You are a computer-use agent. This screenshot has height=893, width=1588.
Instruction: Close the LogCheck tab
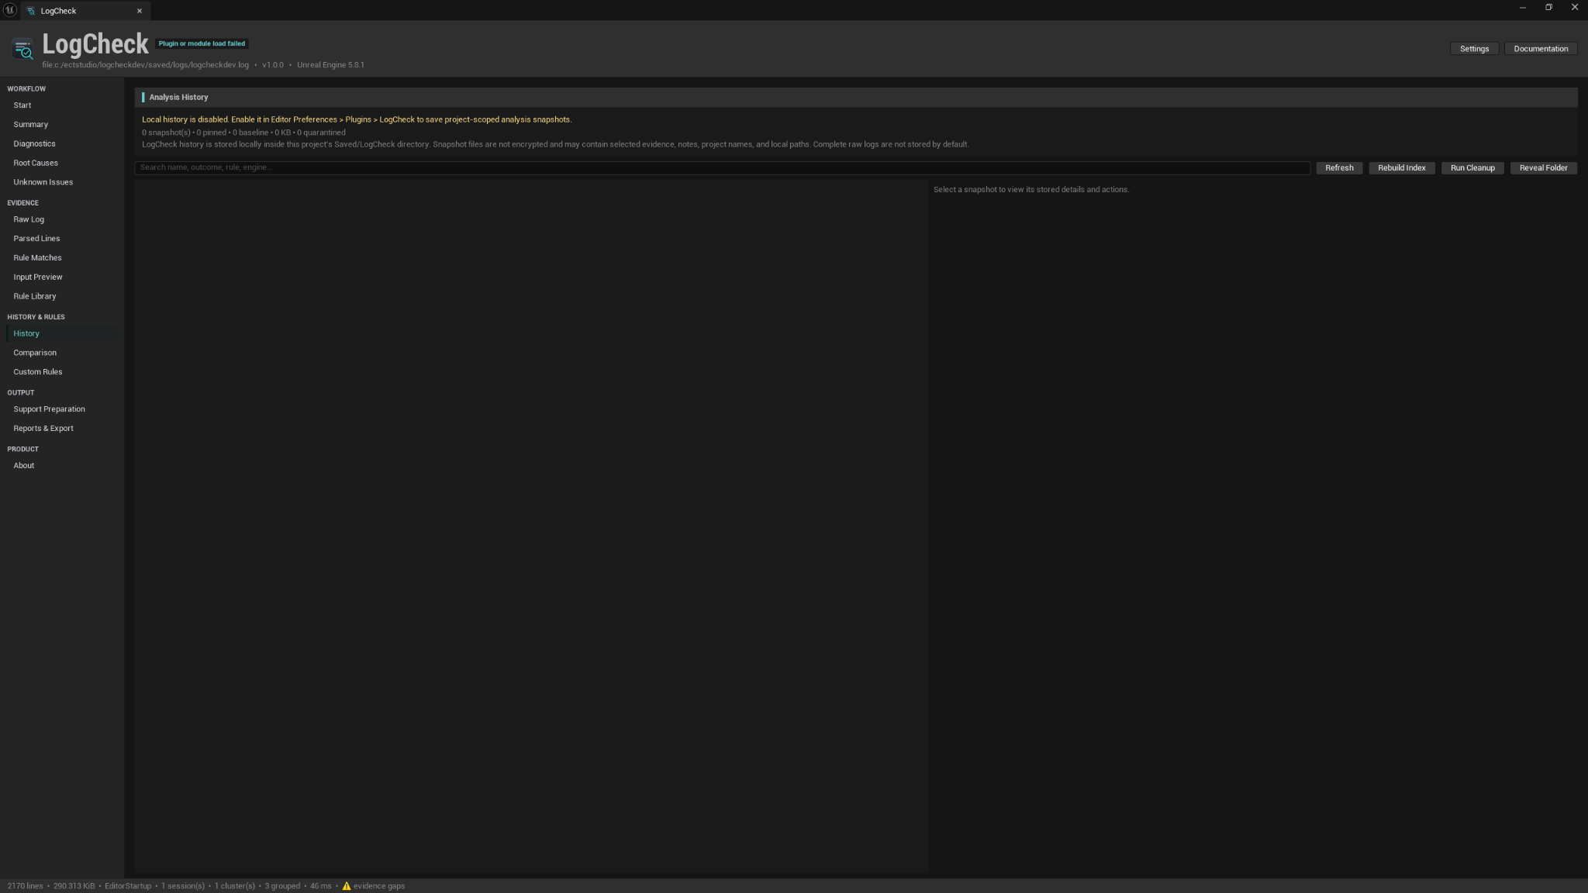pos(140,11)
